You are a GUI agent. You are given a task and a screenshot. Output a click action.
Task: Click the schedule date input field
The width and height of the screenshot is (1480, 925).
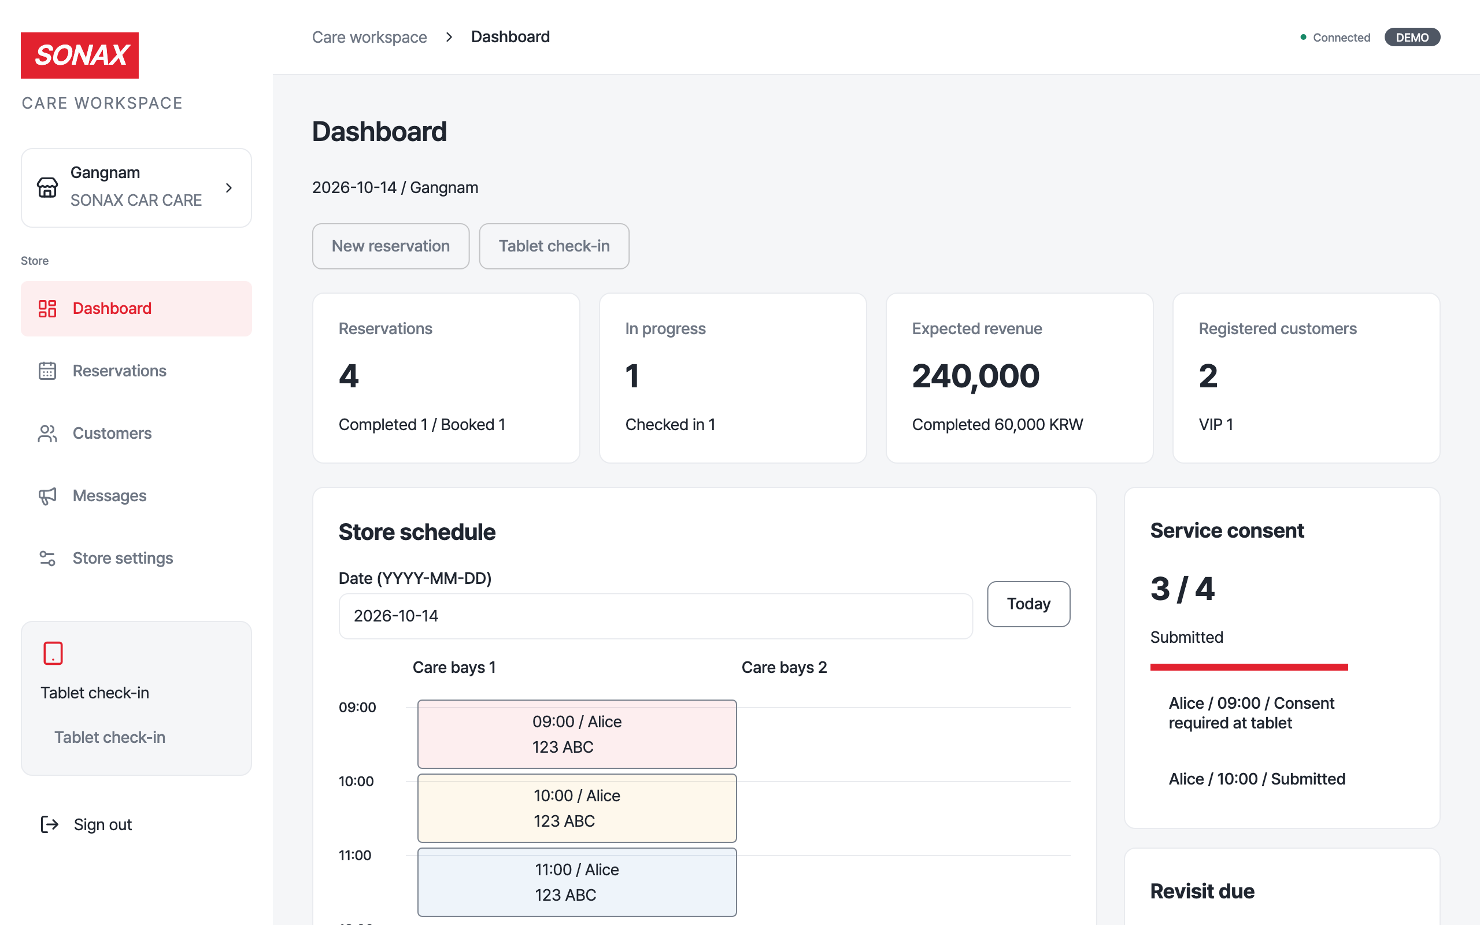coord(656,616)
